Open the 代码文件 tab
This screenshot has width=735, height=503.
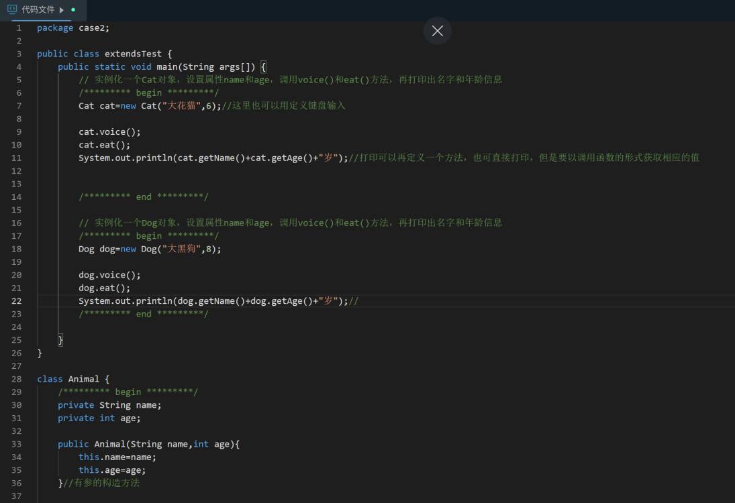[43, 10]
